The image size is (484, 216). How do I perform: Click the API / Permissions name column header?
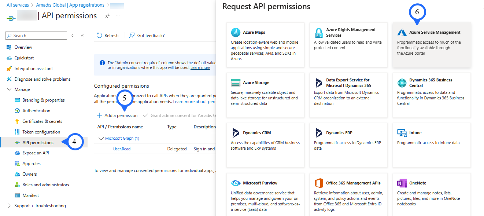click(x=120, y=127)
